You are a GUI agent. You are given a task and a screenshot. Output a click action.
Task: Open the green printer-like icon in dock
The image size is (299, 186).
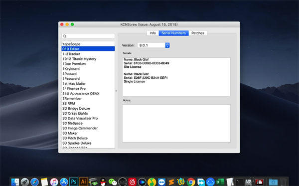[93, 182]
